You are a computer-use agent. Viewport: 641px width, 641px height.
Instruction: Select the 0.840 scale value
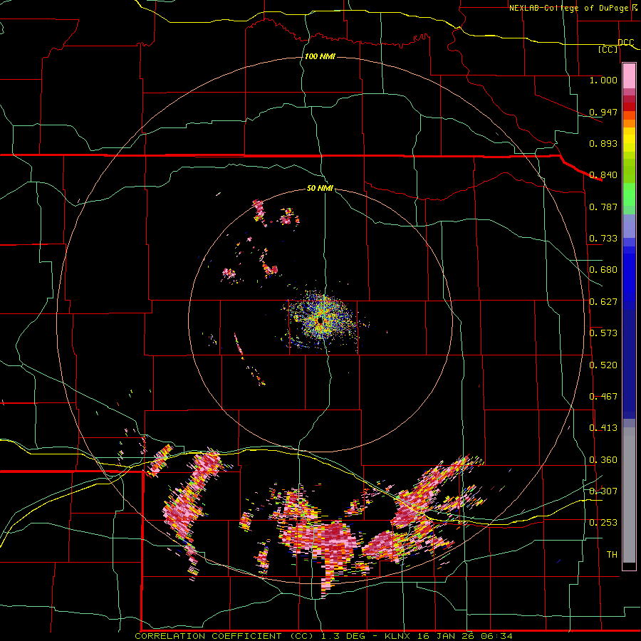click(603, 175)
